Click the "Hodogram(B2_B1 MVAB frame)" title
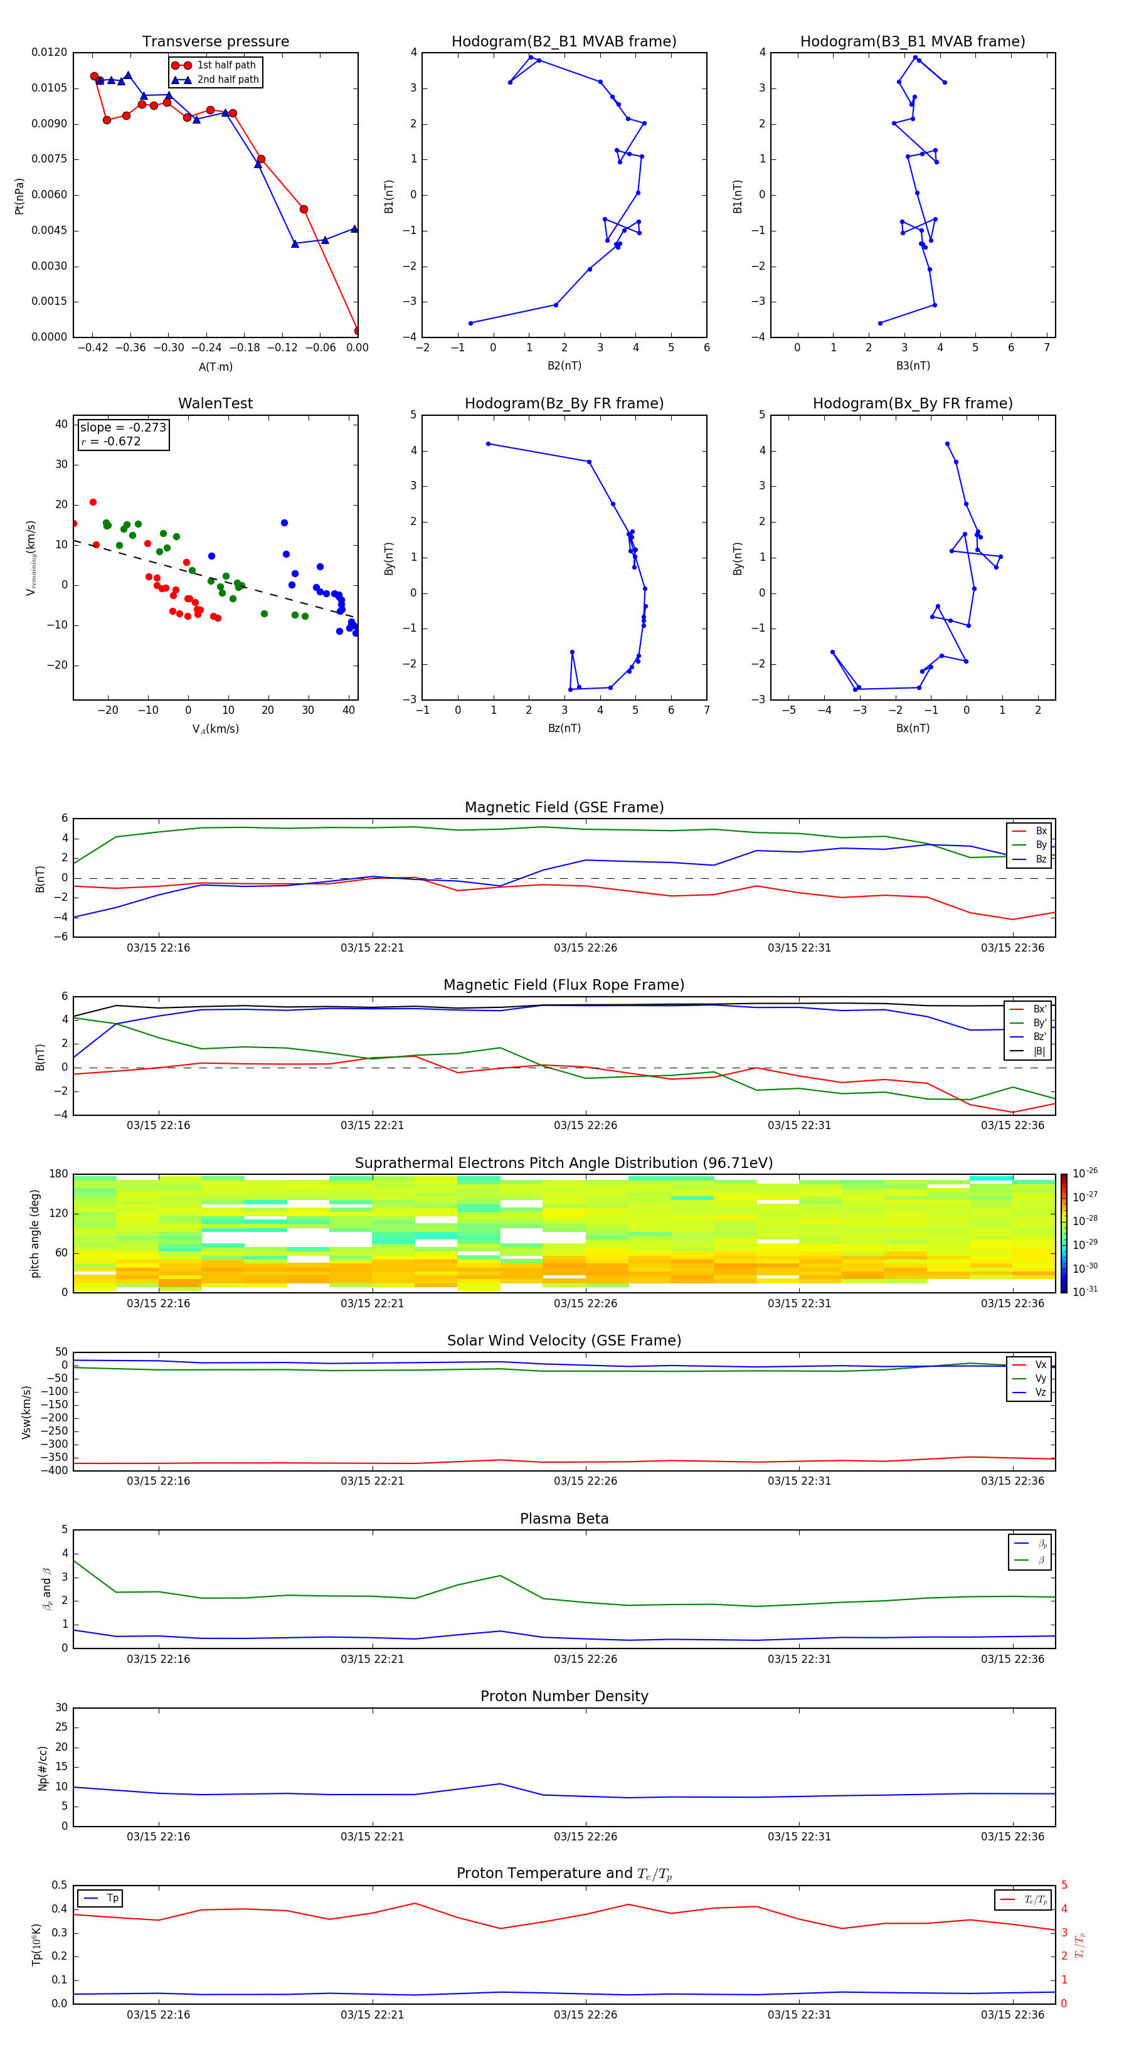This screenshot has height=2070, width=1129. click(x=564, y=42)
